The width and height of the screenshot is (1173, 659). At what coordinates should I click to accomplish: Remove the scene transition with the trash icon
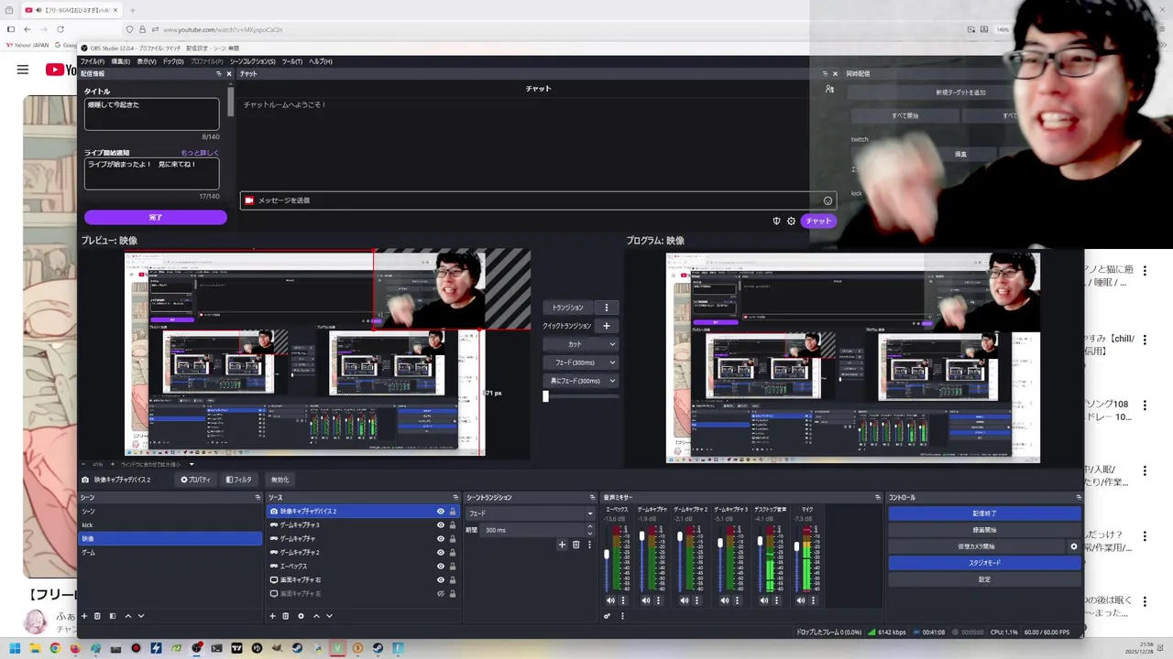pos(576,545)
